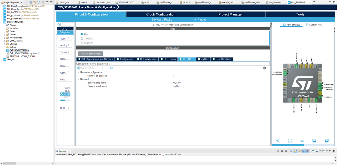Select Number of services value

(174, 76)
